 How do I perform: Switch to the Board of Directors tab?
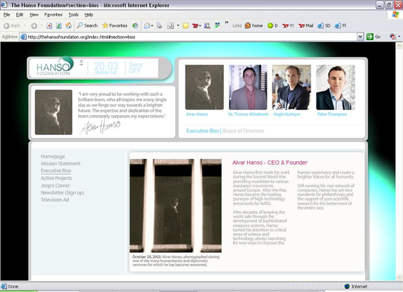point(243,131)
